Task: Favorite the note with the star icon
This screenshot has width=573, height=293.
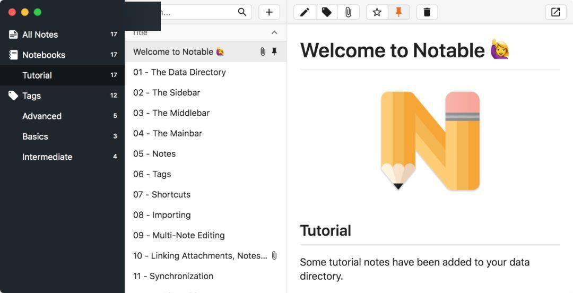Action: (377, 12)
